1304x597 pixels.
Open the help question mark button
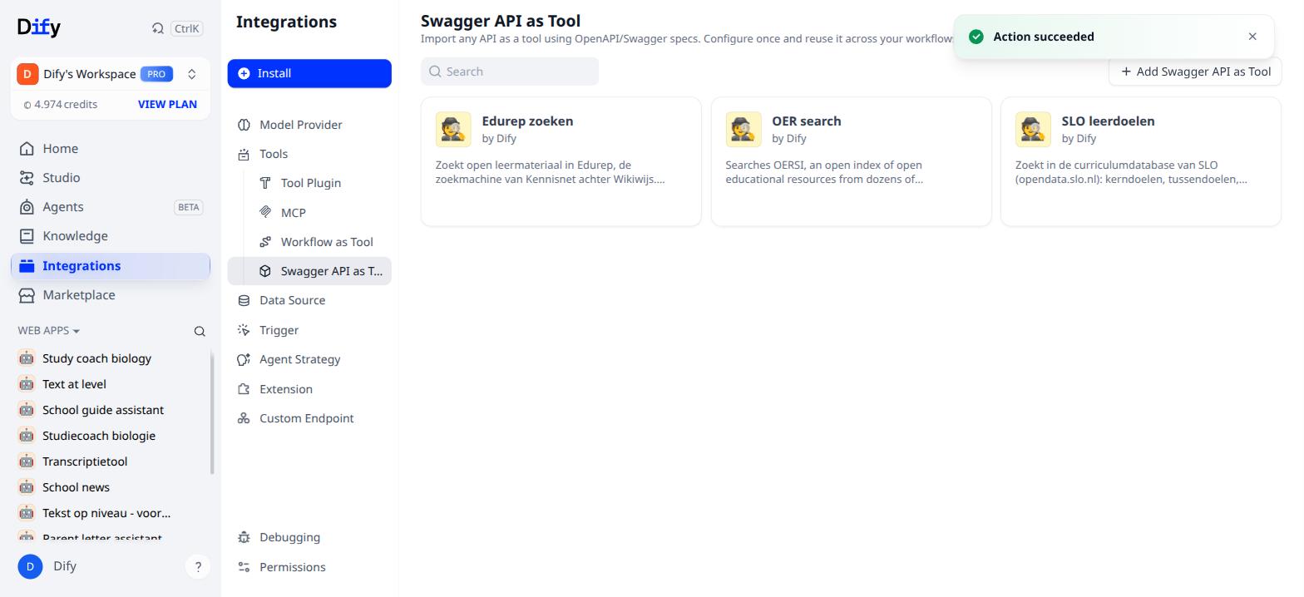tap(198, 567)
